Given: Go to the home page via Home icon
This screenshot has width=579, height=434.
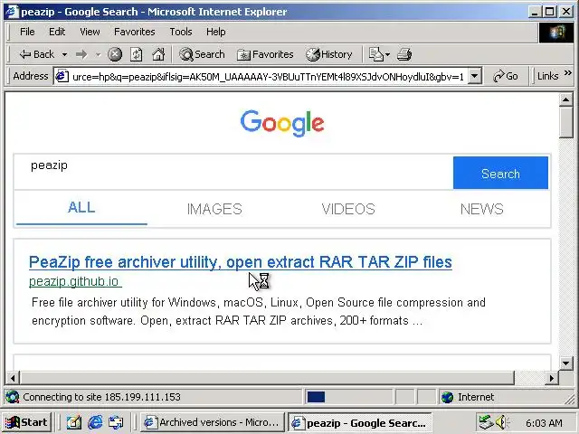Looking at the screenshot, I should point(158,54).
